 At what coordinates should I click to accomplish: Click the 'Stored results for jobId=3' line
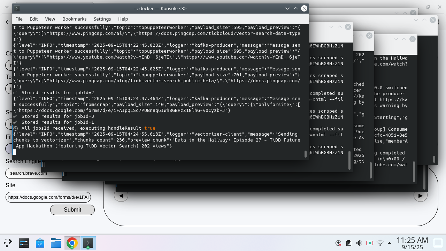pos(54,116)
